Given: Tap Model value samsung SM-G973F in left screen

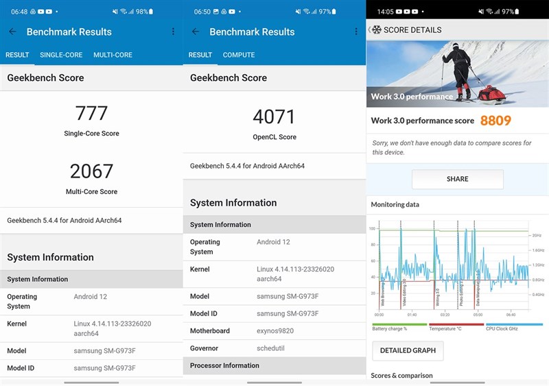Looking at the screenshot, I should [x=104, y=351].
